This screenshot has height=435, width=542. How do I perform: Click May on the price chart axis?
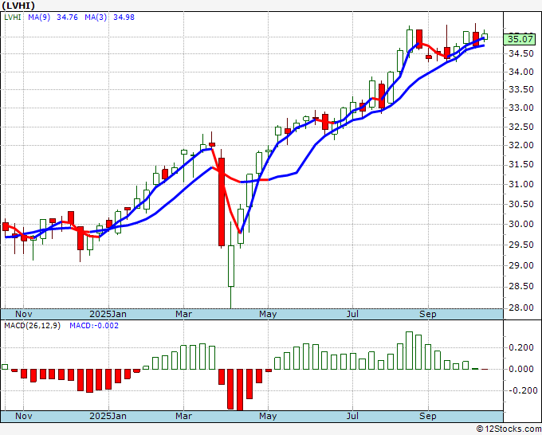268,314
